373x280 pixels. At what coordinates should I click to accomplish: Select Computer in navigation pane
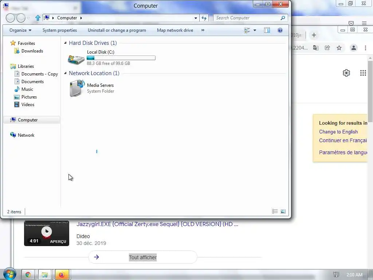pos(31,120)
